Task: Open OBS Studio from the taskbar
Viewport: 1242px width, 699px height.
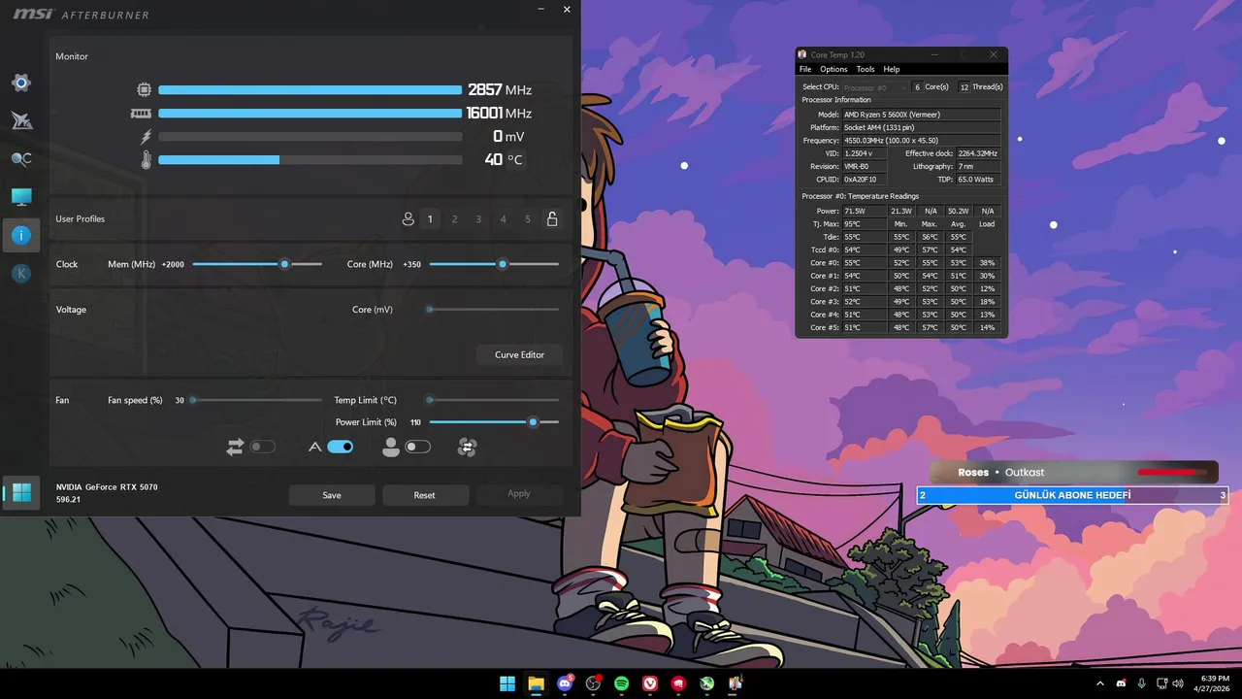Action: point(593,683)
